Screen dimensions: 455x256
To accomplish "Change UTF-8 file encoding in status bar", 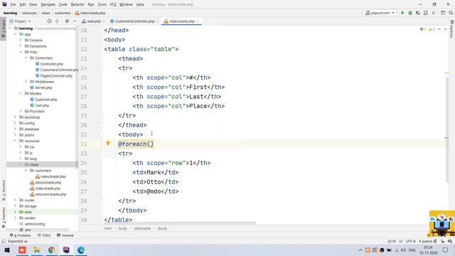I will (x=411, y=241).
